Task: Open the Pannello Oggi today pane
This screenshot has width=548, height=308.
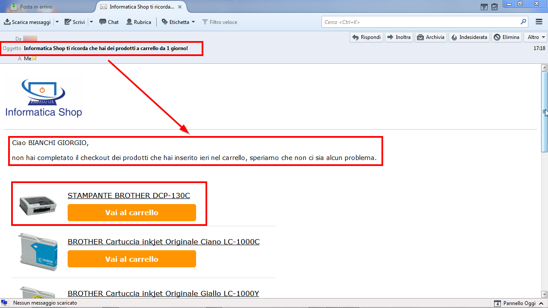Action: coord(518,303)
